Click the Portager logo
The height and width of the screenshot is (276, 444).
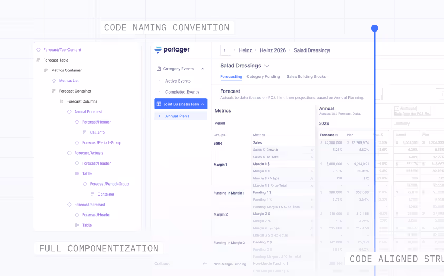pyautogui.click(x=172, y=50)
